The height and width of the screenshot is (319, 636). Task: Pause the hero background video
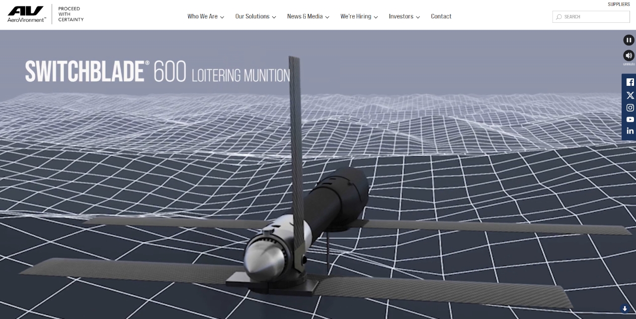(x=629, y=40)
